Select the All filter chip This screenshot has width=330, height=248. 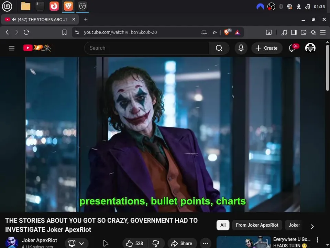tap(223, 225)
